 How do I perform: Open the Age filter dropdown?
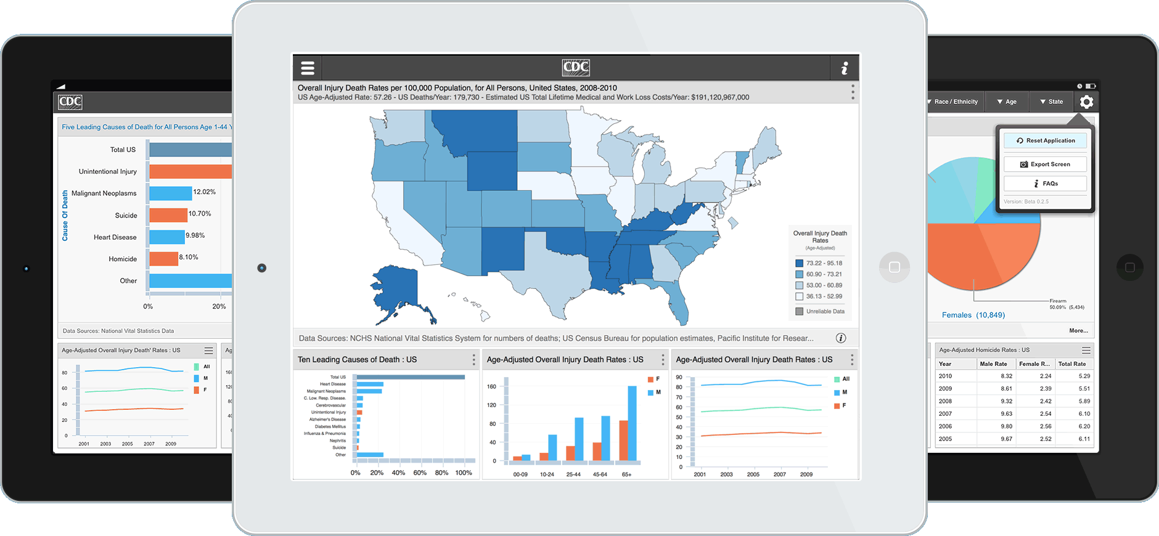[x=1007, y=102]
